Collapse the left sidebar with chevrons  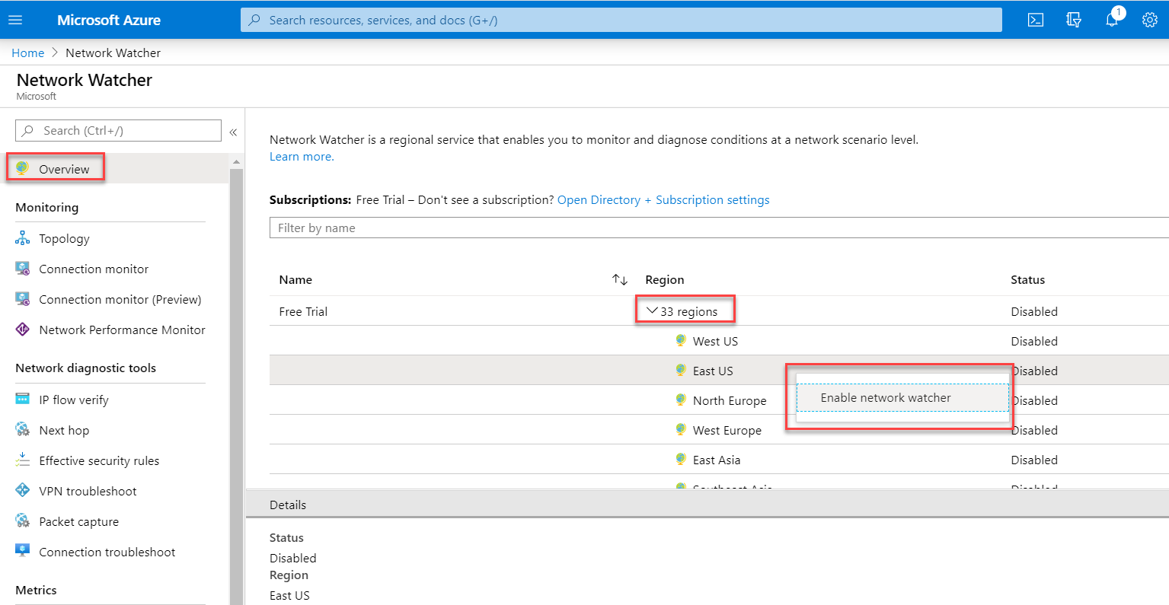point(233,132)
